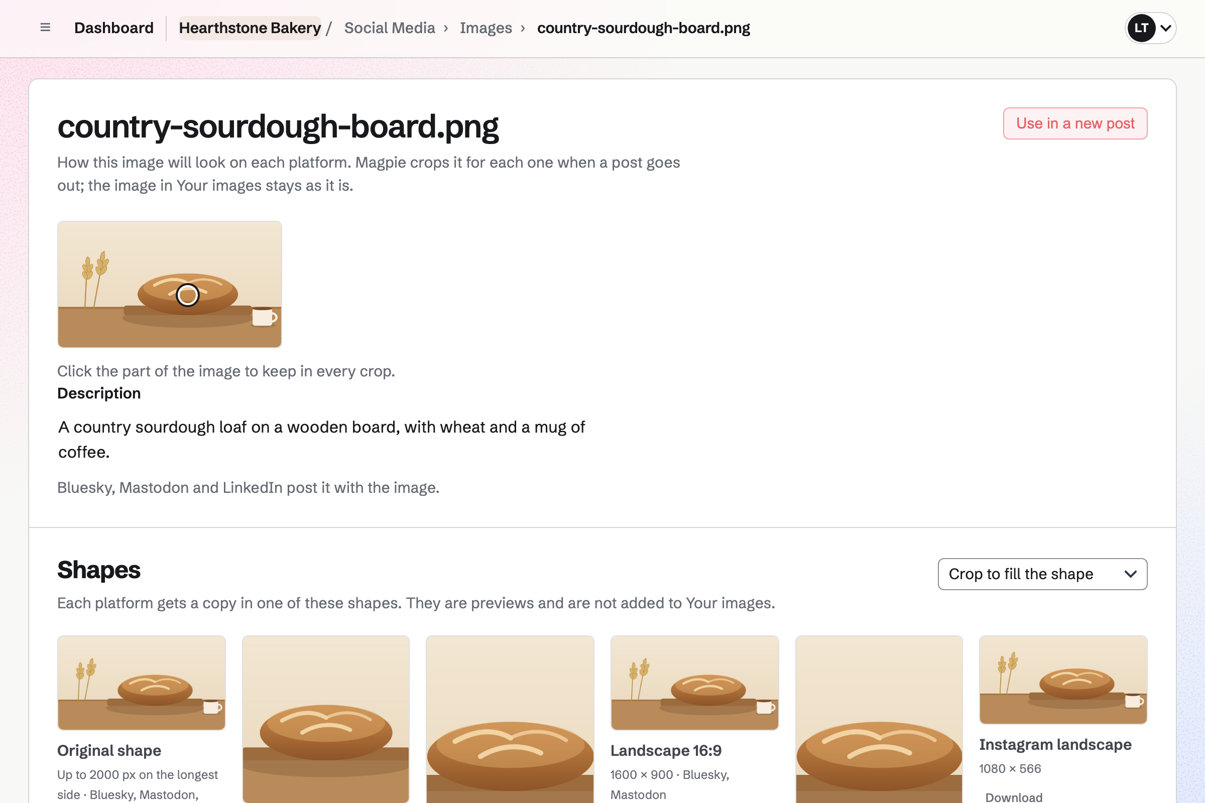This screenshot has width=1205, height=803.
Task: Click the Original shape heading
Action: 109,750
